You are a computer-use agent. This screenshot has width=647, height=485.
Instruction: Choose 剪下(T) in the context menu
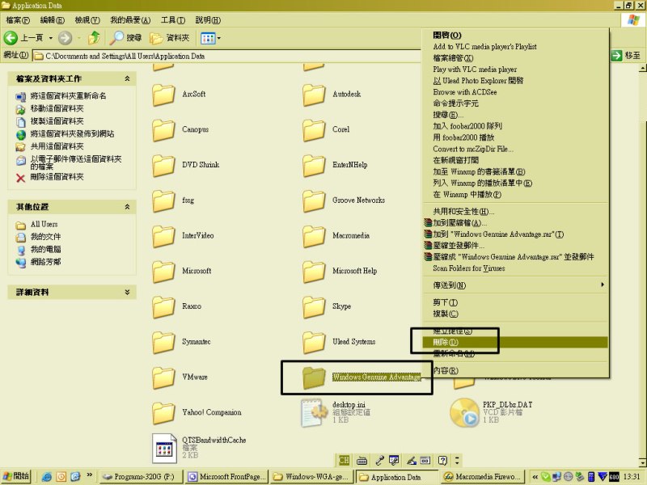[515, 302]
